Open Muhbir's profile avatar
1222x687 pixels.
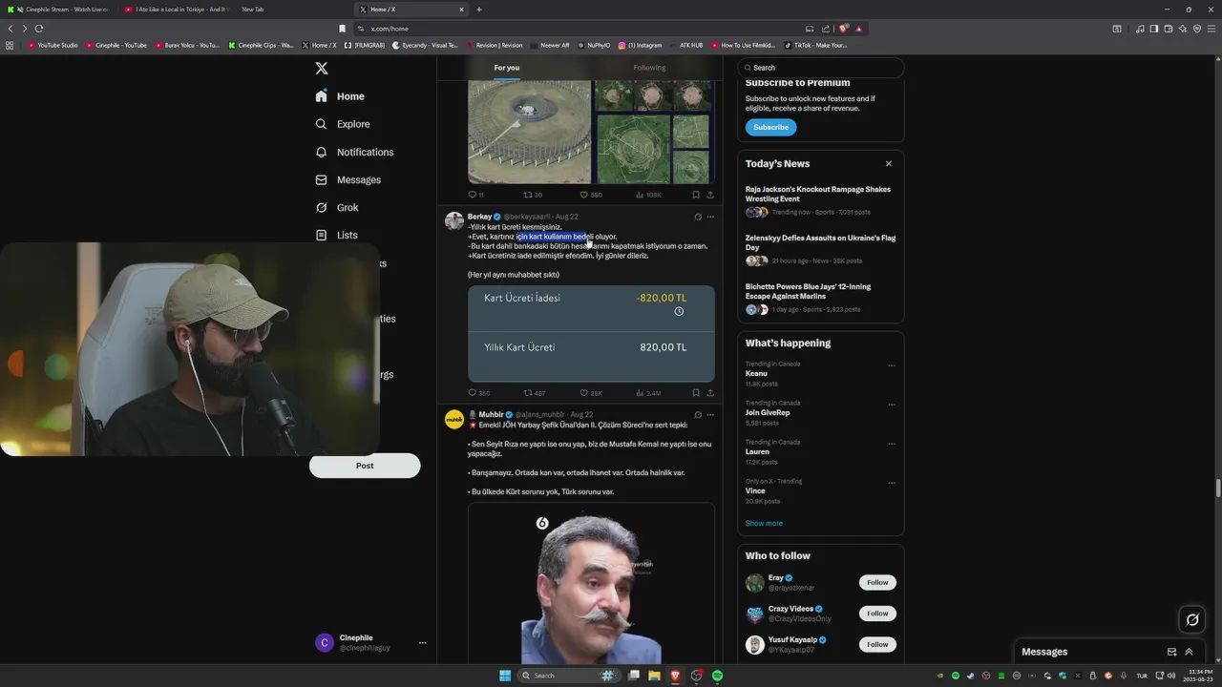(454, 419)
